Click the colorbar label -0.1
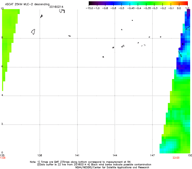The width and height of the screenshot is (192, 169). pyautogui.click(x=171, y=8)
